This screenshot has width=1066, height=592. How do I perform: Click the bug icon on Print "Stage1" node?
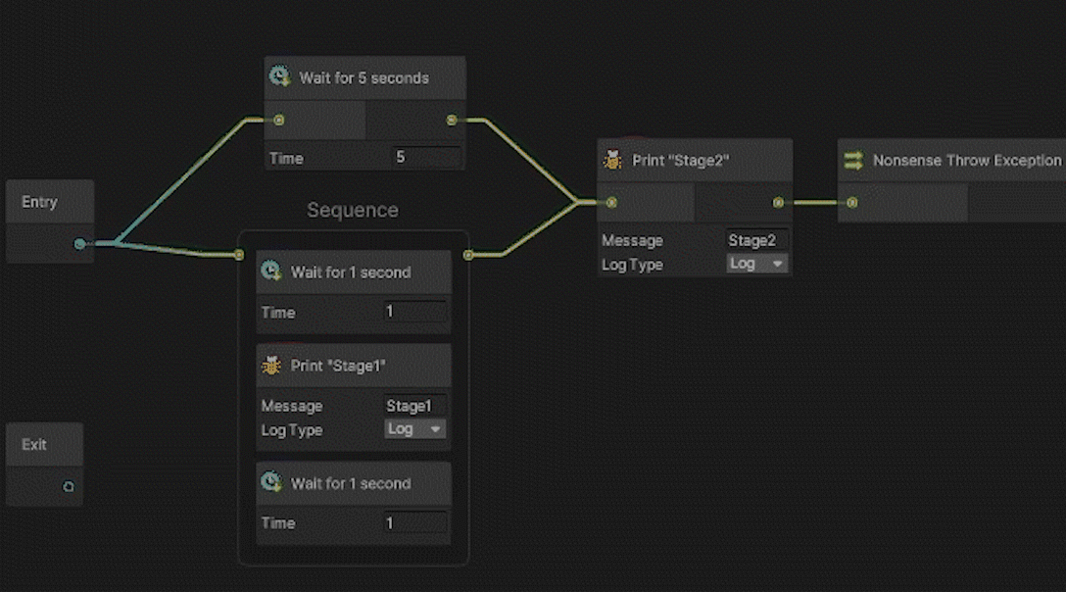click(x=271, y=366)
